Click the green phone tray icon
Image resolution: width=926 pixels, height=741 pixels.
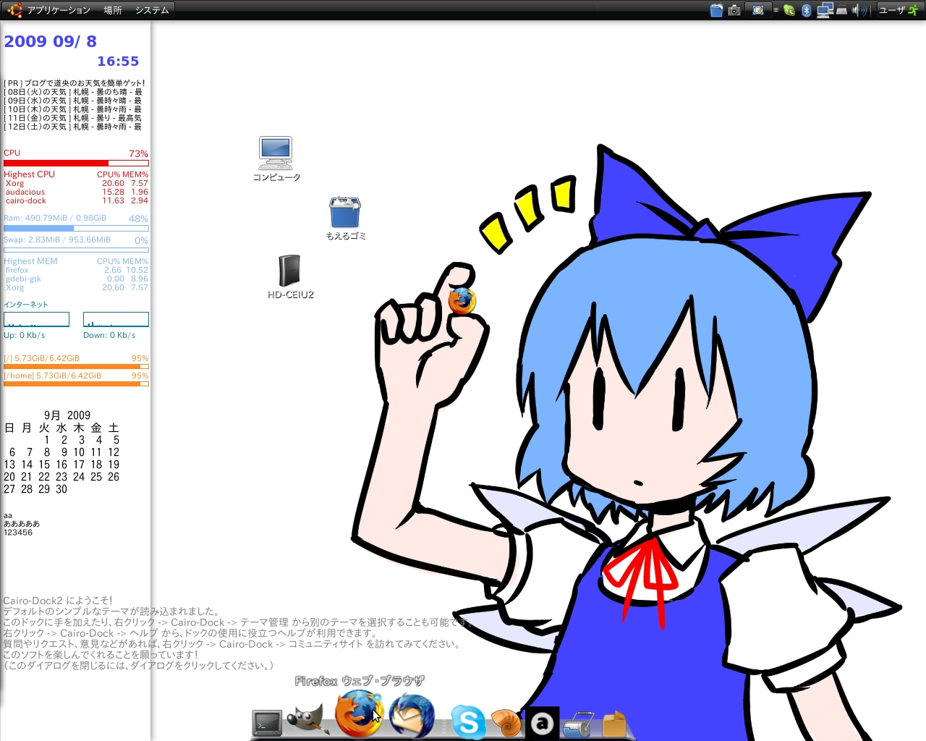(x=789, y=10)
